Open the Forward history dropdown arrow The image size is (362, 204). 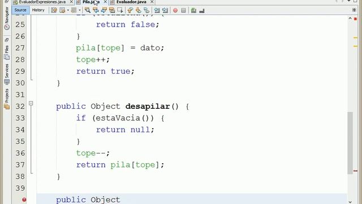tap(79, 10)
